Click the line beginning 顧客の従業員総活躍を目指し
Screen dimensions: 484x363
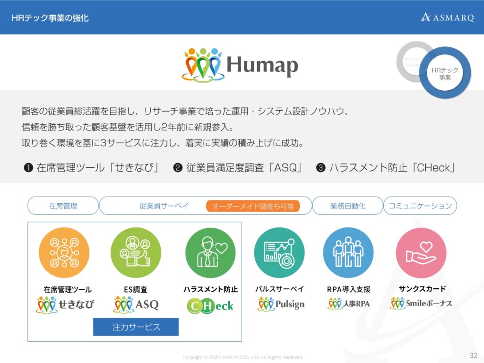click(185, 111)
